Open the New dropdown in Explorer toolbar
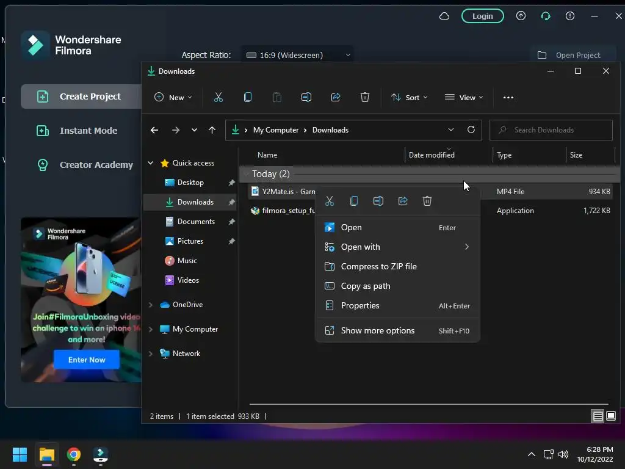The height and width of the screenshot is (469, 625). pyautogui.click(x=173, y=97)
